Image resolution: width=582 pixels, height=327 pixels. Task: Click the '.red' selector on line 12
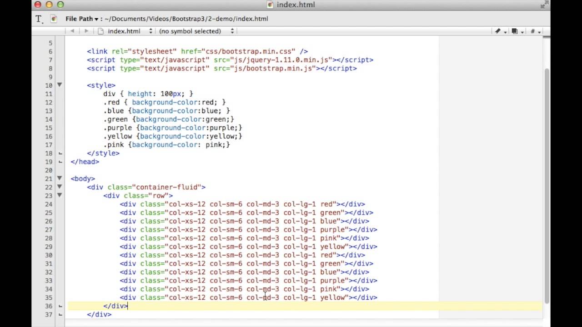[x=111, y=102]
